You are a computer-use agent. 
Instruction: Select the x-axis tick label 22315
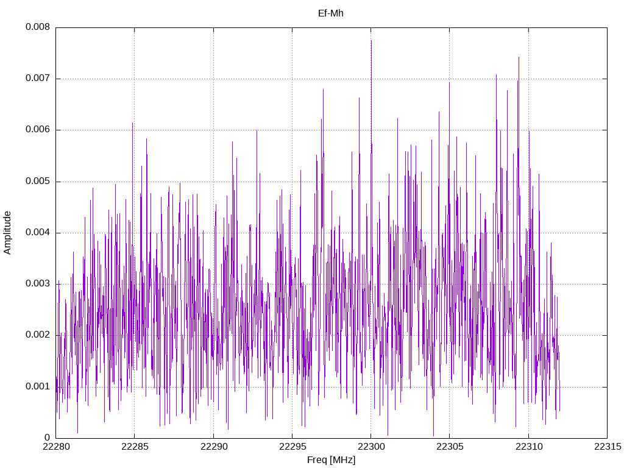tap(608, 447)
